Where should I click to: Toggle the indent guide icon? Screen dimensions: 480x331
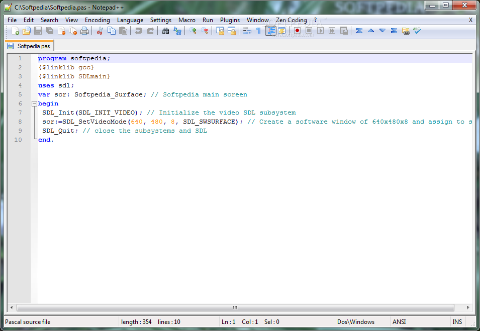coord(270,31)
